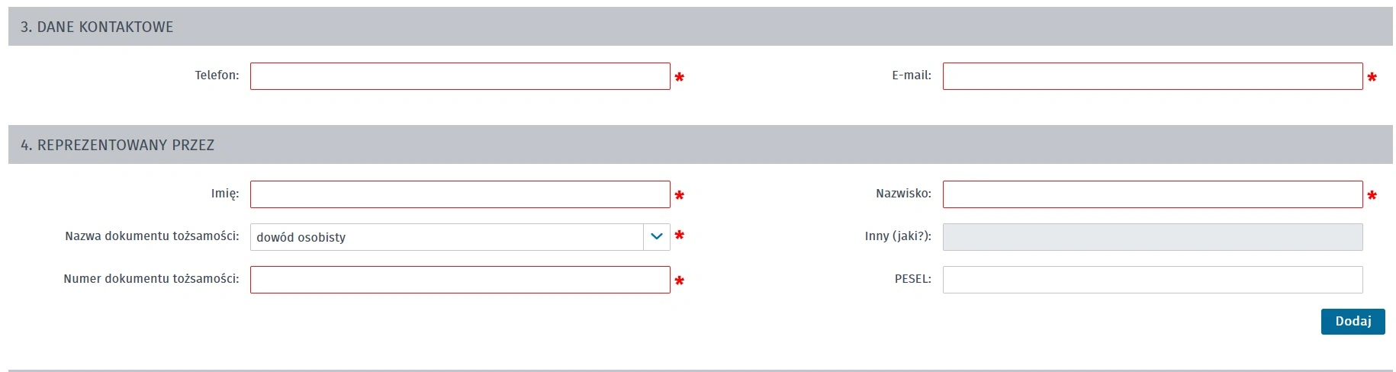Click the asterisk next to Numer dokumentu tożsamości
The width and height of the screenshot is (1396, 372).
[679, 281]
